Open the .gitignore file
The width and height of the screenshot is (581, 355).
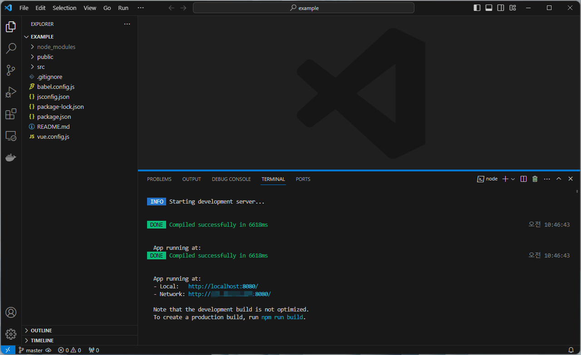tap(79, 77)
